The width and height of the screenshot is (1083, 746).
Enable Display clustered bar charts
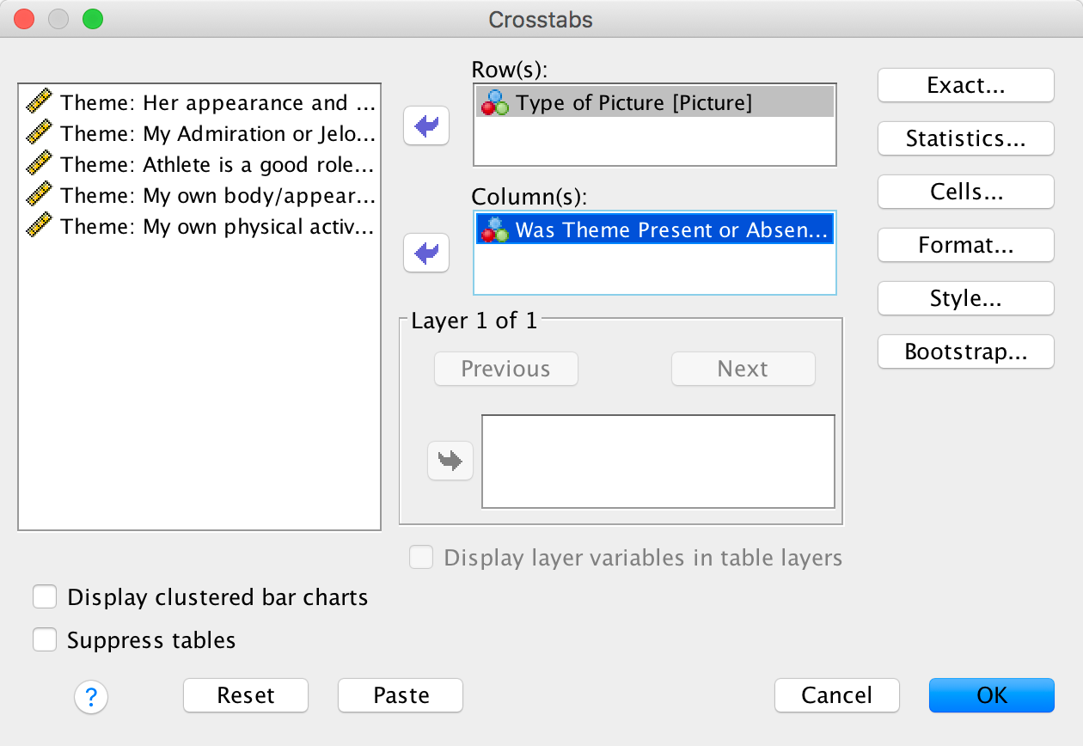pyautogui.click(x=45, y=597)
